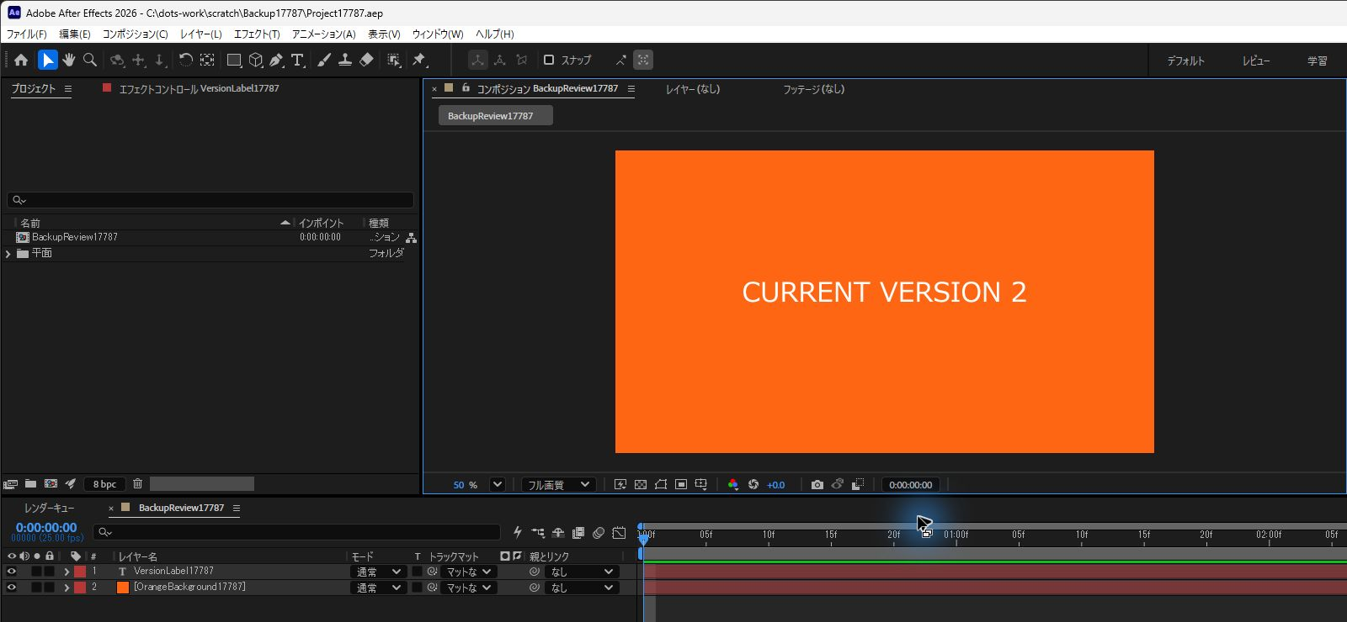Hide the VersionLabel17787 layer eye
The image size is (1347, 622).
(x=12, y=572)
